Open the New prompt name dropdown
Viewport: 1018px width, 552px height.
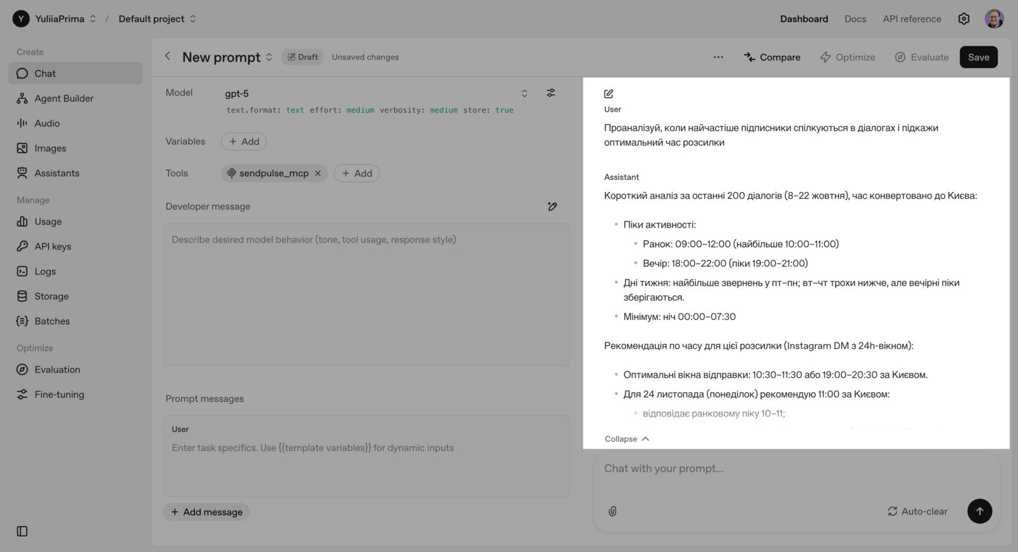269,57
